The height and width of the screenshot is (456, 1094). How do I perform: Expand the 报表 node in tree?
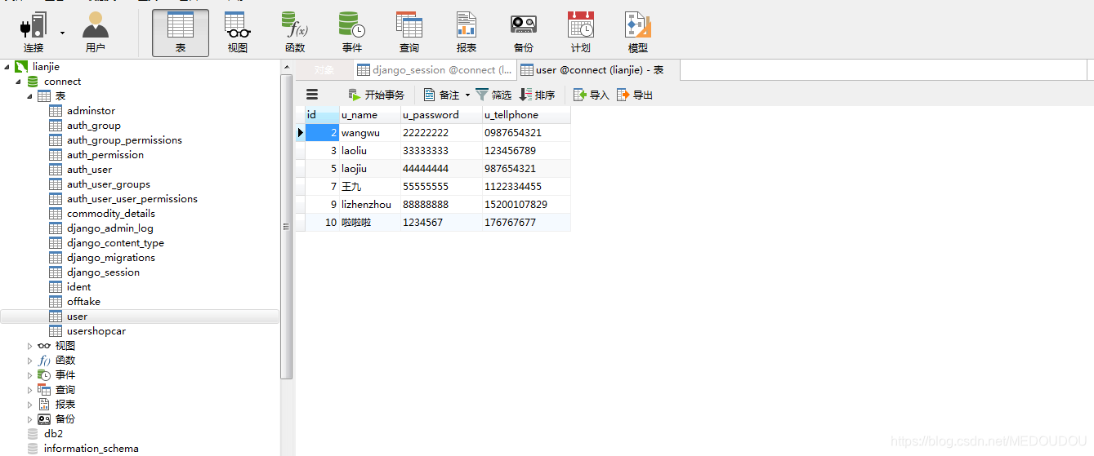[x=30, y=405]
